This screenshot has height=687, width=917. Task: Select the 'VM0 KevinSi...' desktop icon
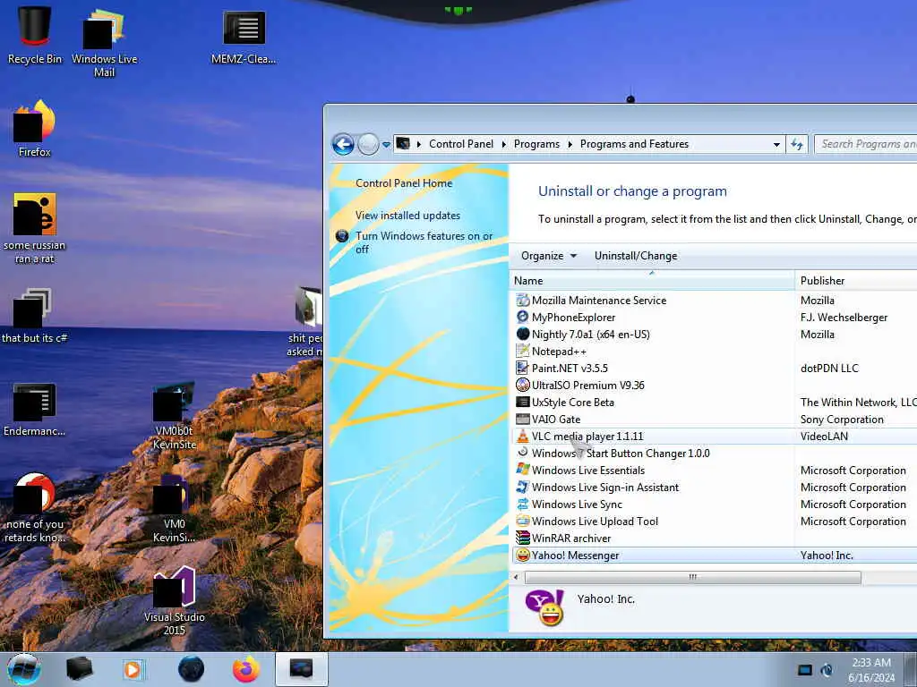[x=175, y=508]
